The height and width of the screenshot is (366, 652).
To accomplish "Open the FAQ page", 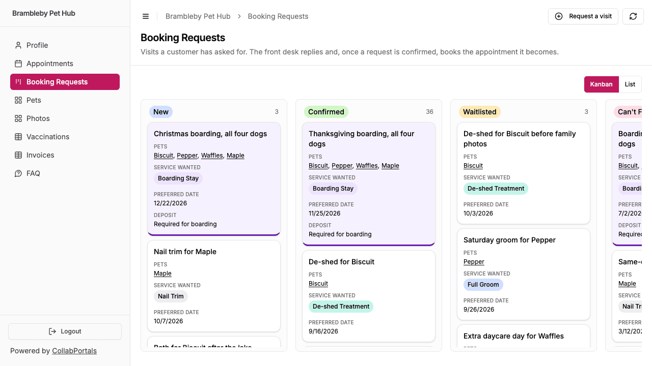I will [65, 173].
